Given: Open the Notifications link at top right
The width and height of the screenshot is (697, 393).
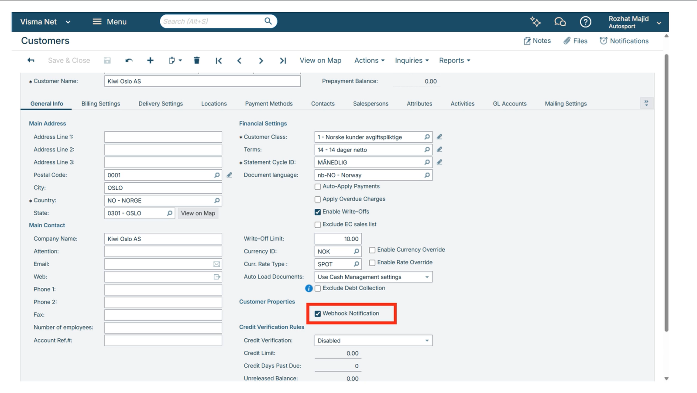Looking at the screenshot, I should (x=624, y=41).
